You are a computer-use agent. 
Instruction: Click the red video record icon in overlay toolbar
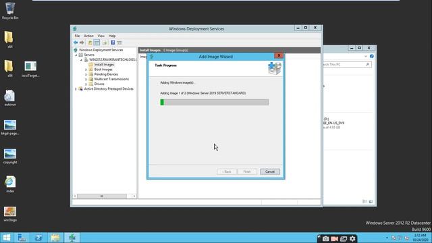pyautogui.click(x=335, y=238)
